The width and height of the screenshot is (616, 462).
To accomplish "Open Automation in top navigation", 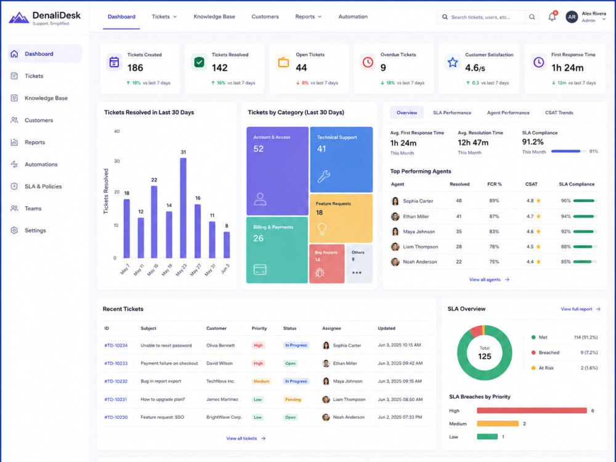I will [x=353, y=17].
